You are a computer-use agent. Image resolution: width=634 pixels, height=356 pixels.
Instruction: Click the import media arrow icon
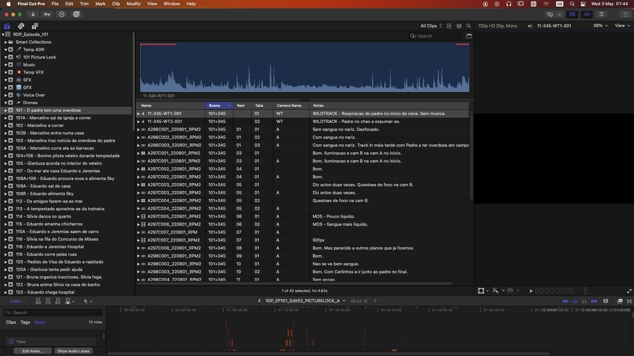pyautogui.click(x=33, y=14)
